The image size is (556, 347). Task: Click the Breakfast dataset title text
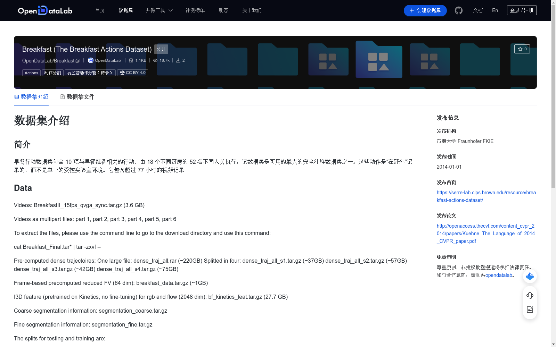[x=87, y=49]
